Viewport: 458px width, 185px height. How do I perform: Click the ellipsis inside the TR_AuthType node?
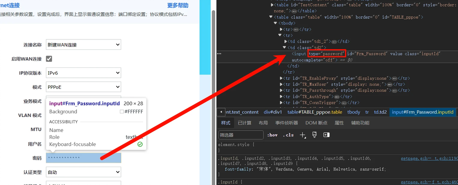337,97
